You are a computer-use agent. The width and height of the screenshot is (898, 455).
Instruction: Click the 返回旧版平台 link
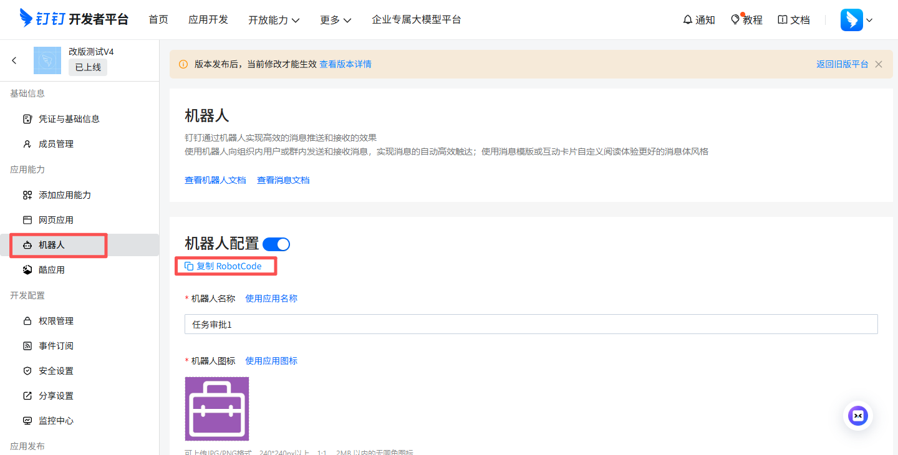coord(842,64)
